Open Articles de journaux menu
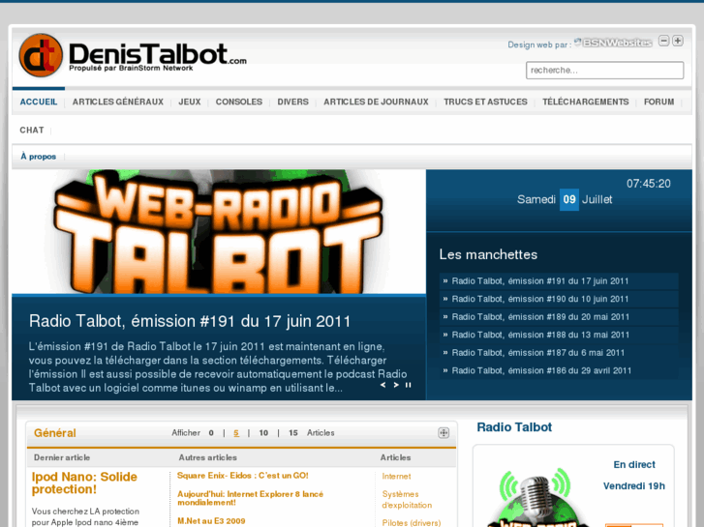The width and height of the screenshot is (704, 527). pos(377,102)
